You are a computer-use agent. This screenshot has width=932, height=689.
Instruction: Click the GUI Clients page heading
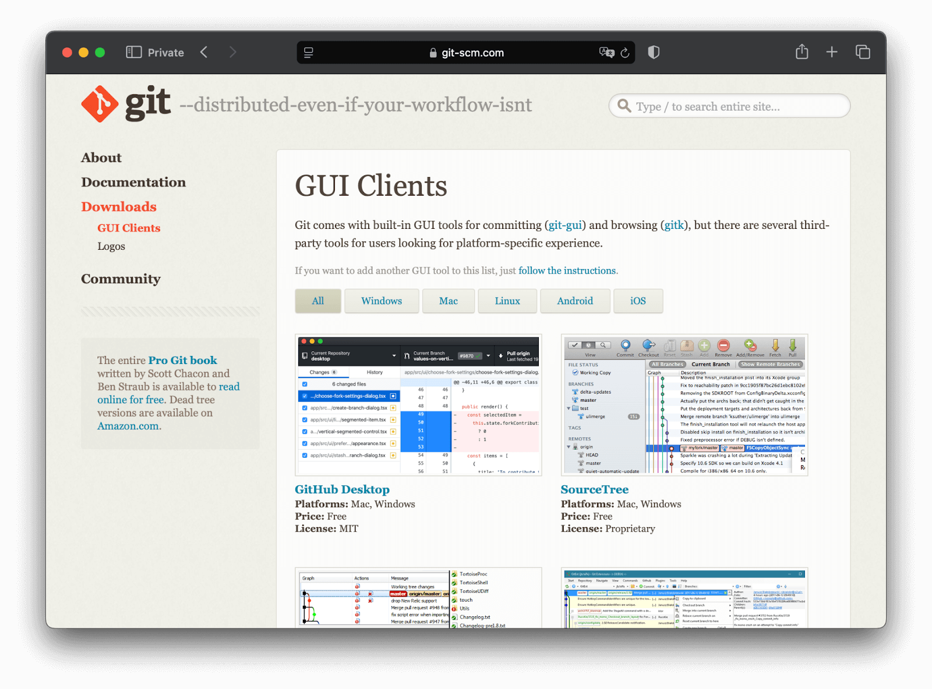point(371,186)
